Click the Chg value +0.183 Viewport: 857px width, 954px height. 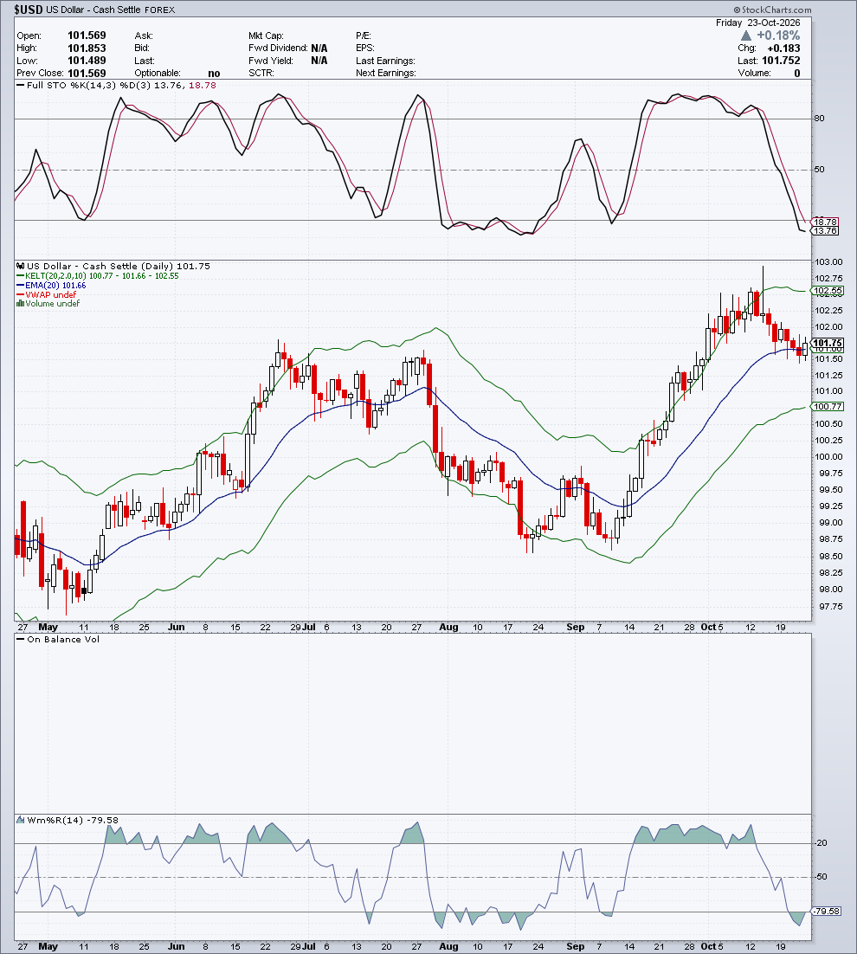coord(784,48)
